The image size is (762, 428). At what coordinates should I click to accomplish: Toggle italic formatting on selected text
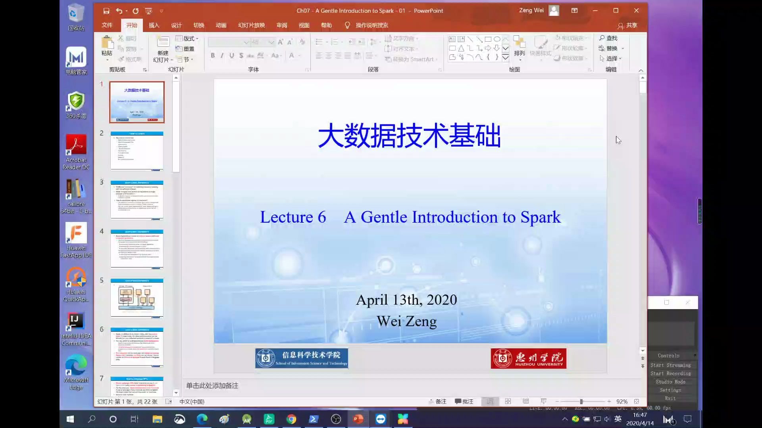point(222,55)
